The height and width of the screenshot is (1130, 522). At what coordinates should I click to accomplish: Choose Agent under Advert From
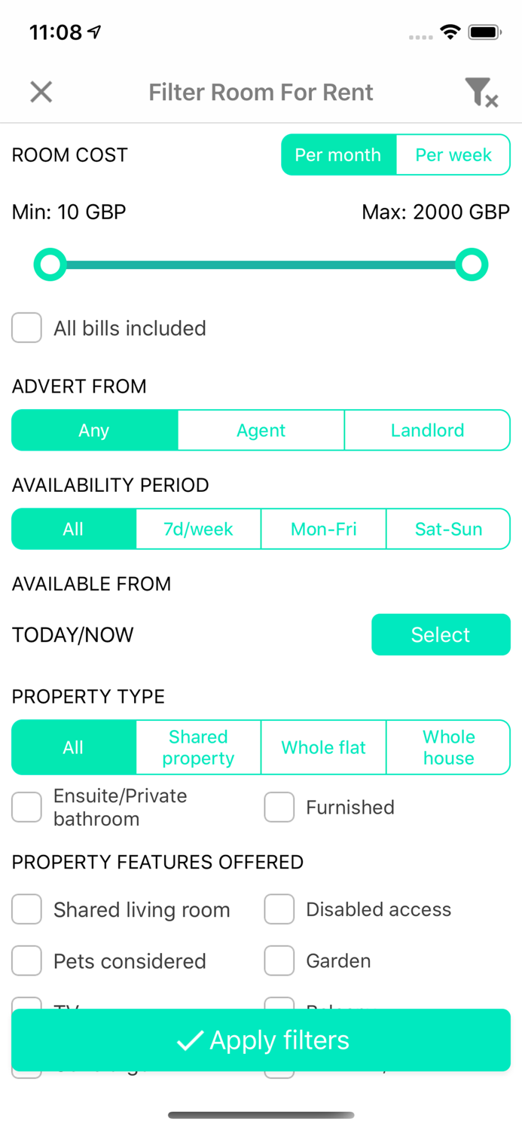261,430
